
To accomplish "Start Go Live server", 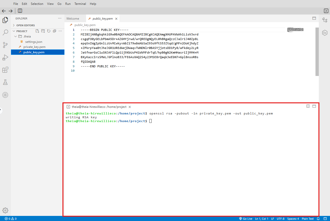I will point(245,219).
